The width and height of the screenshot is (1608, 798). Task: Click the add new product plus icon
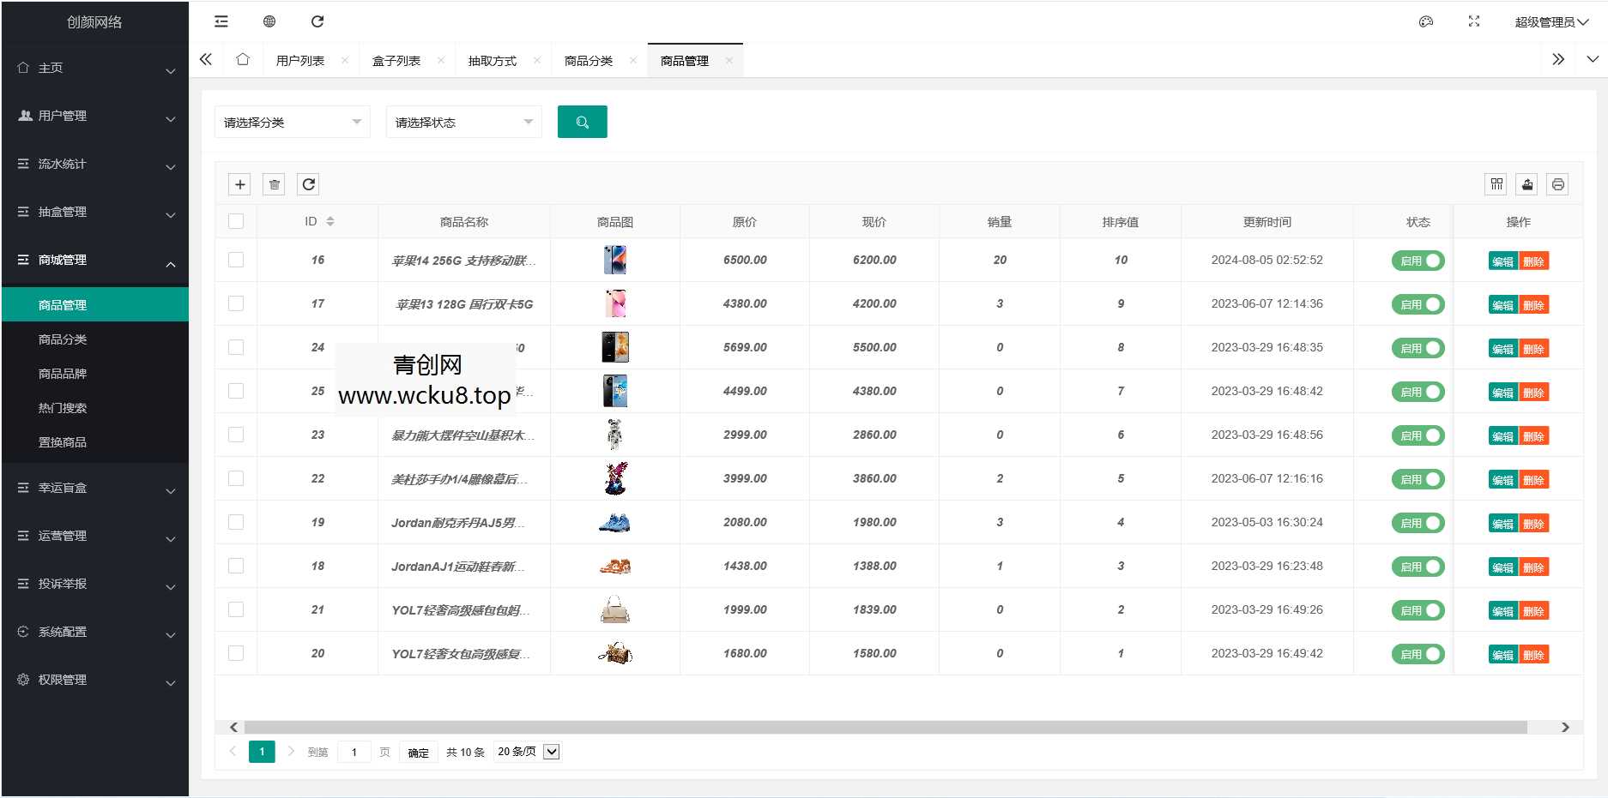click(240, 184)
